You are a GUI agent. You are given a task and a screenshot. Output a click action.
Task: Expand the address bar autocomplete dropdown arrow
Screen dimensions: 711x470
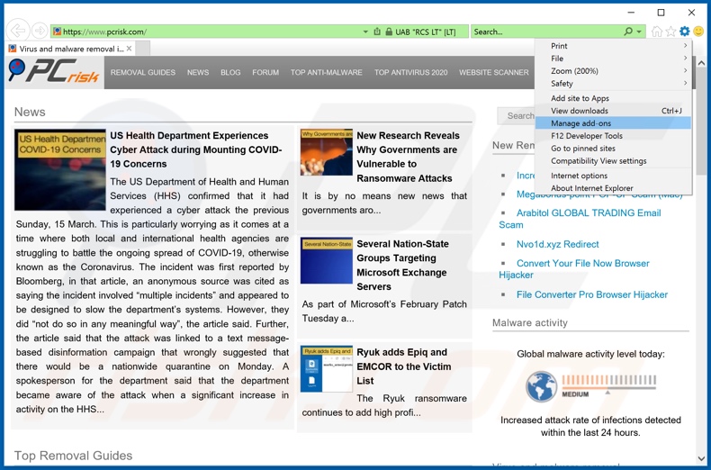pos(365,32)
